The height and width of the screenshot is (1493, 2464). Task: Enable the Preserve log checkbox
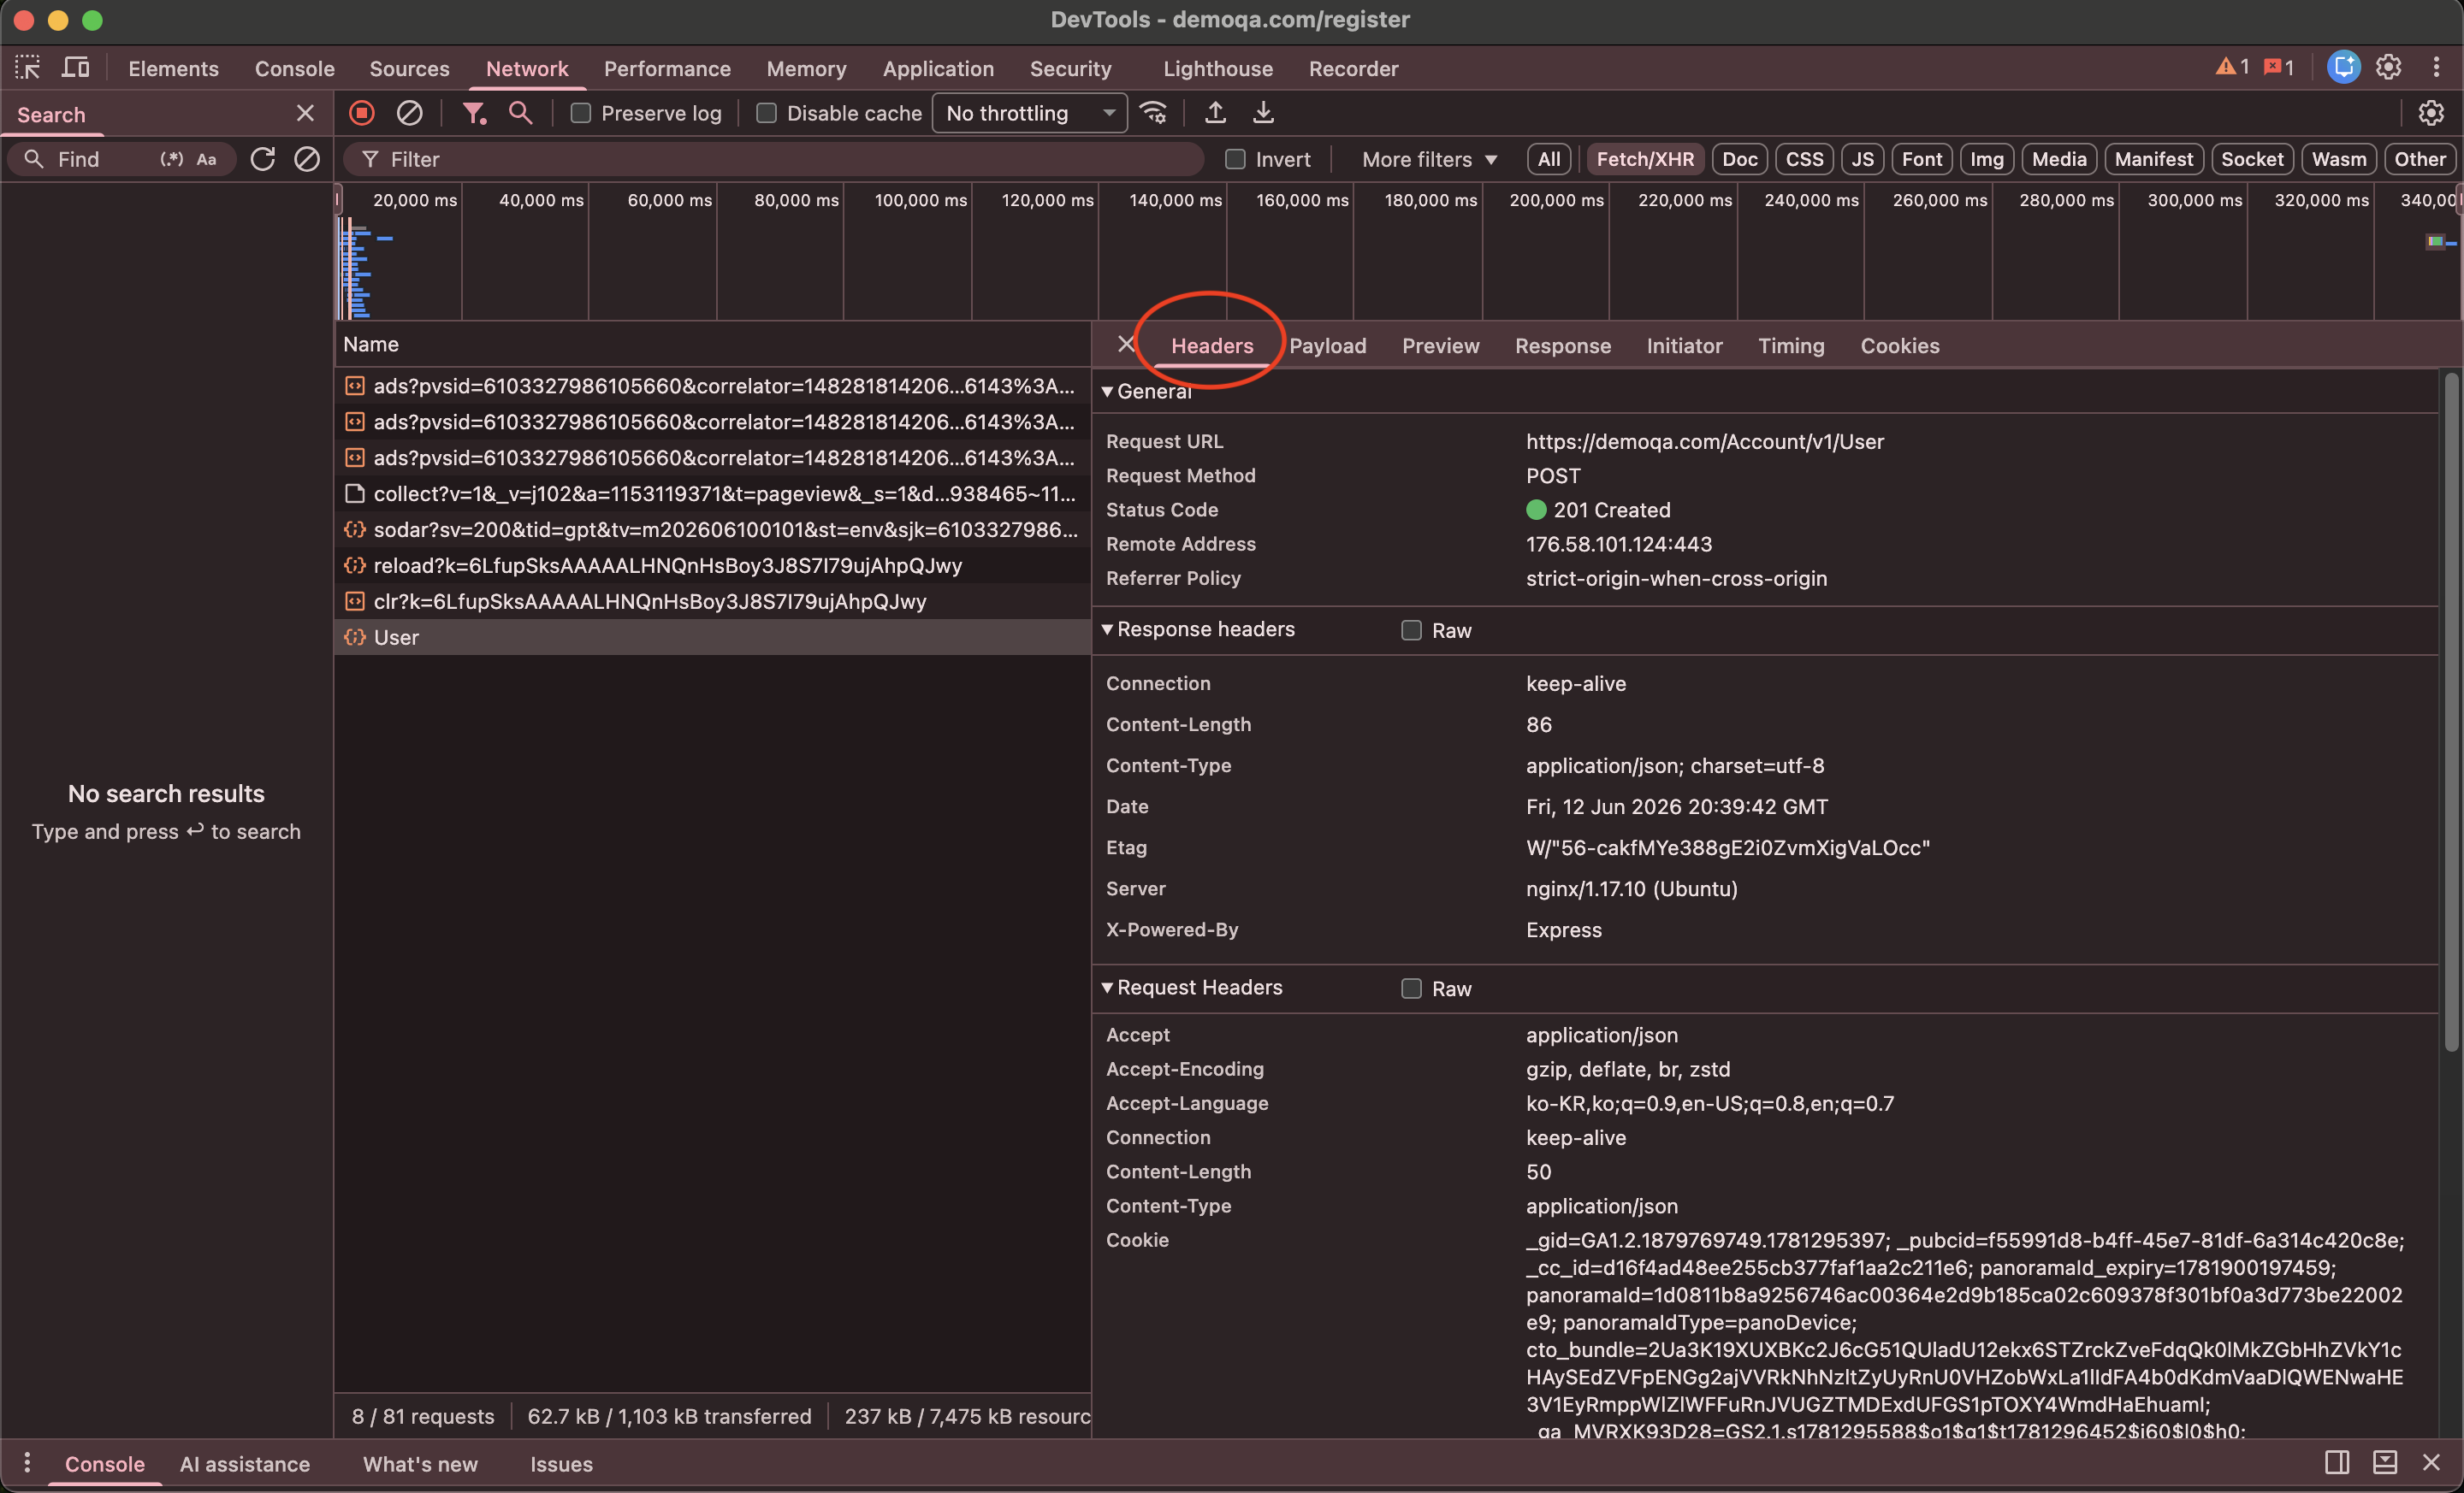pyautogui.click(x=580, y=113)
